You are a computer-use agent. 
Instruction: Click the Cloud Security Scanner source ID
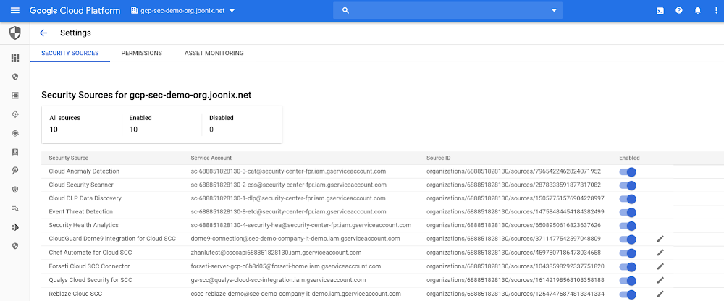point(513,185)
